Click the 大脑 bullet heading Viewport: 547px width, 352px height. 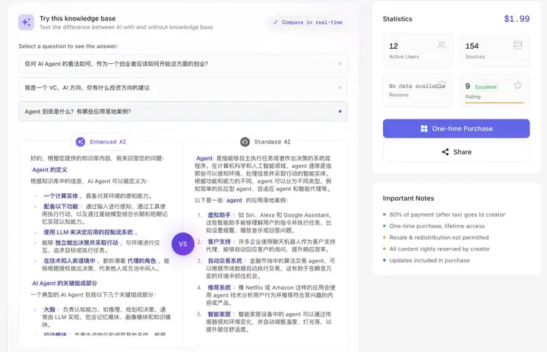click(49, 309)
